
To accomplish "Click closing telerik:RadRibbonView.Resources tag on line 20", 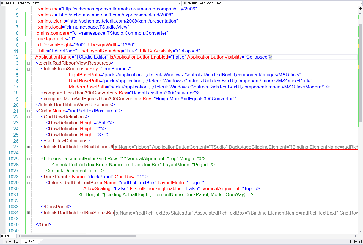I will pos(75,105).
